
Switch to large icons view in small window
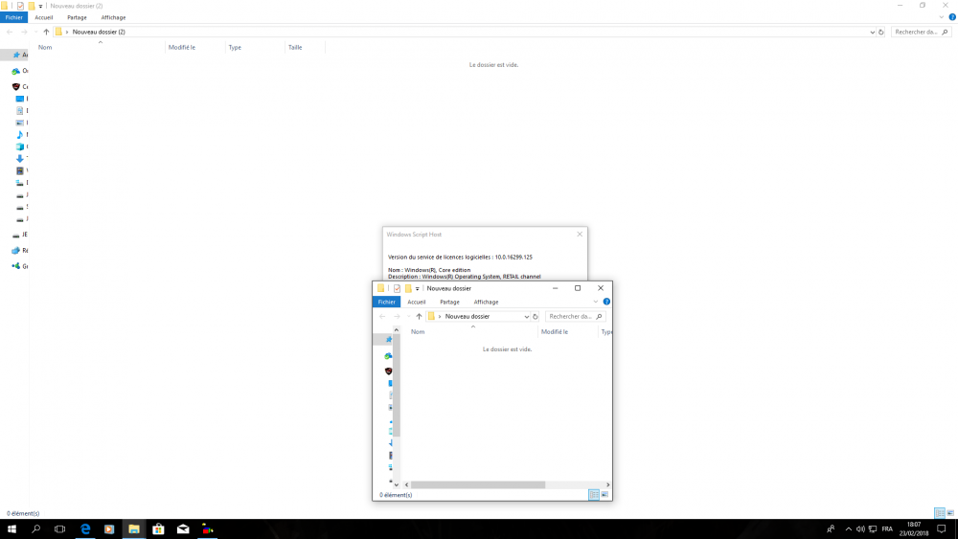click(x=604, y=495)
